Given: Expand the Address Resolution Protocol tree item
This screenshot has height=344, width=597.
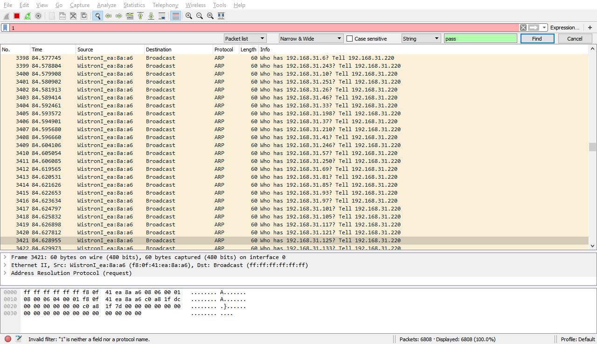Looking at the screenshot, I should 5,273.
